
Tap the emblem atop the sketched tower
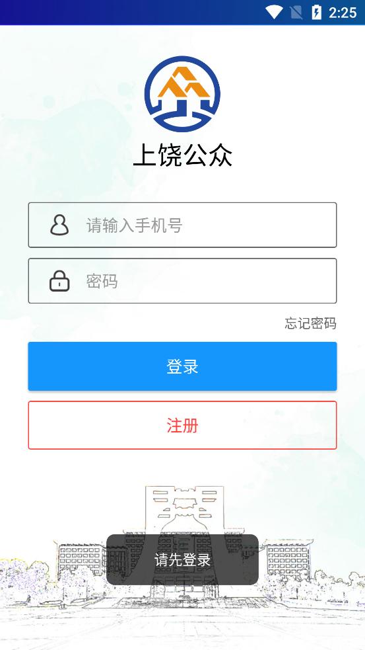[x=183, y=503]
